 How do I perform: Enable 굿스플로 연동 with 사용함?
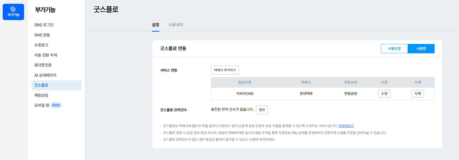[x=421, y=49]
